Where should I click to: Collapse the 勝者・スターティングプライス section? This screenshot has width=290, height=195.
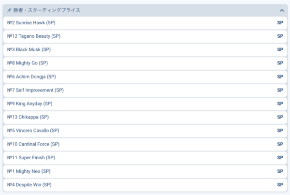click(282, 10)
